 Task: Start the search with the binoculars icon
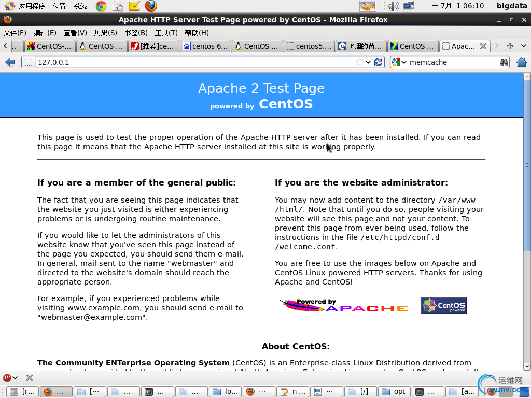tap(504, 62)
